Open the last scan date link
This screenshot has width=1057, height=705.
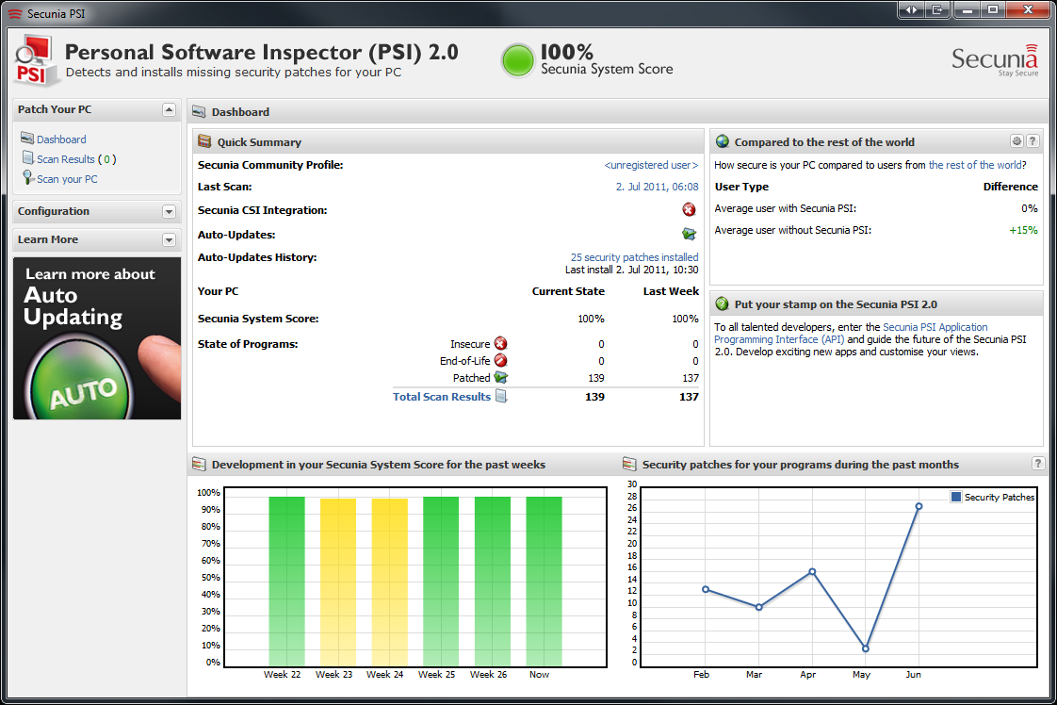658,187
